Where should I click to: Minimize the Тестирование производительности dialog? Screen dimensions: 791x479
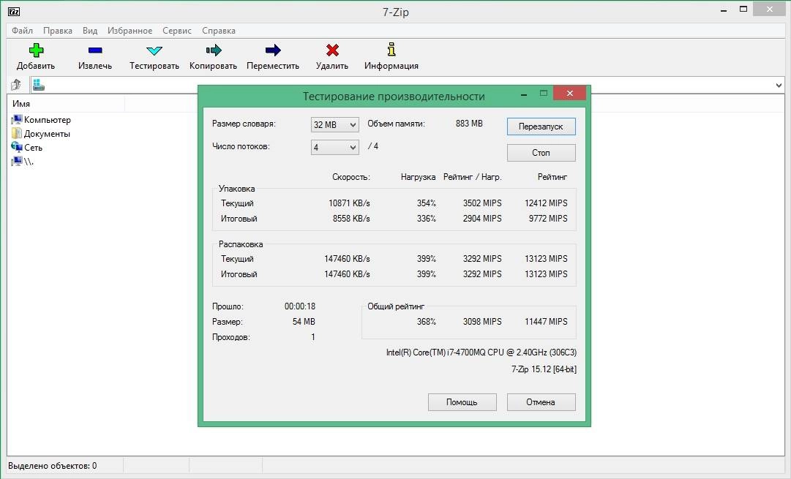(x=524, y=94)
